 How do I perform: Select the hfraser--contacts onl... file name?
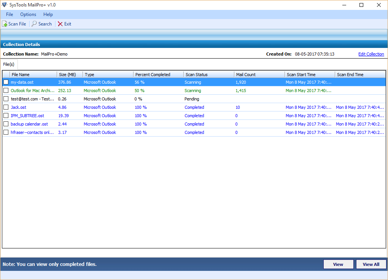click(x=32, y=132)
